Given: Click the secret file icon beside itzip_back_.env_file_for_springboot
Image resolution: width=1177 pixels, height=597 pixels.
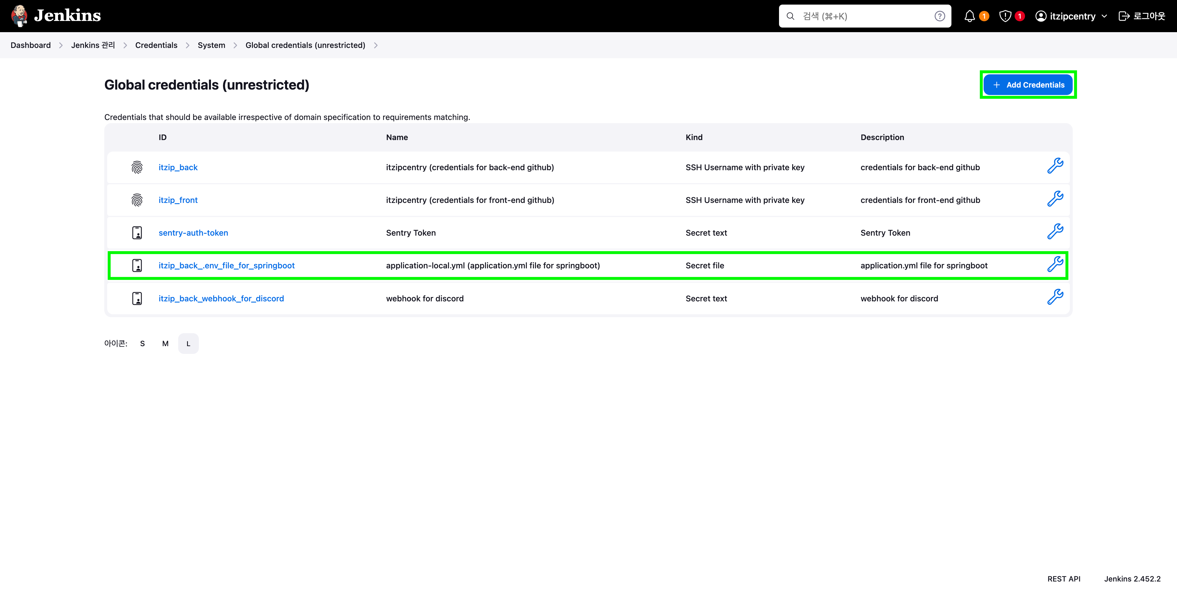Looking at the screenshot, I should (137, 265).
